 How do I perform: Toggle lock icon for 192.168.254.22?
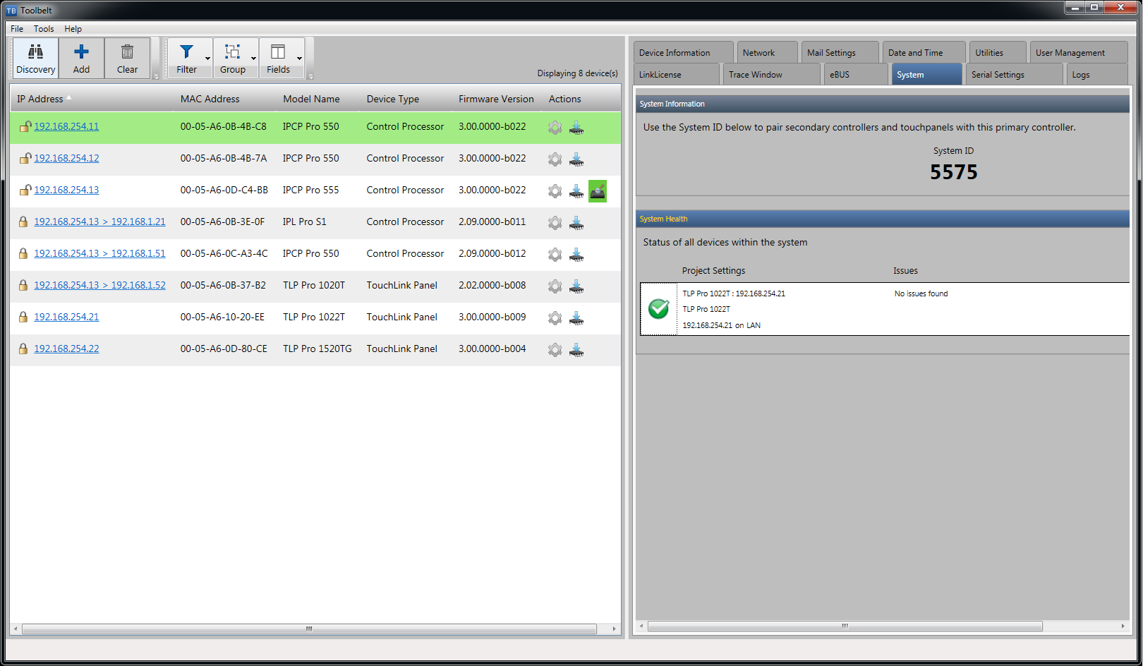click(x=23, y=349)
